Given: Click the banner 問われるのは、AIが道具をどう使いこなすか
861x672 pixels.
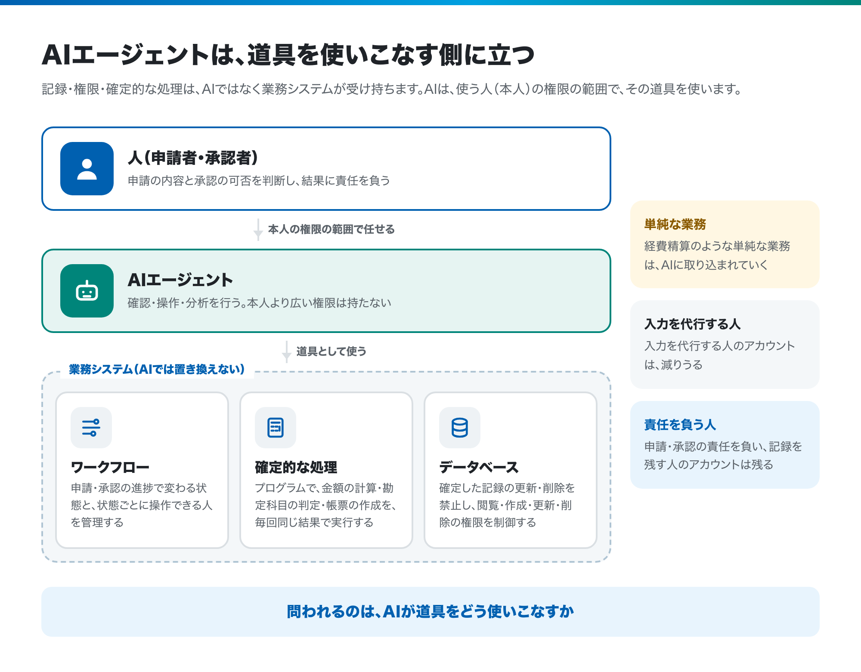Looking at the screenshot, I should (x=430, y=612).
